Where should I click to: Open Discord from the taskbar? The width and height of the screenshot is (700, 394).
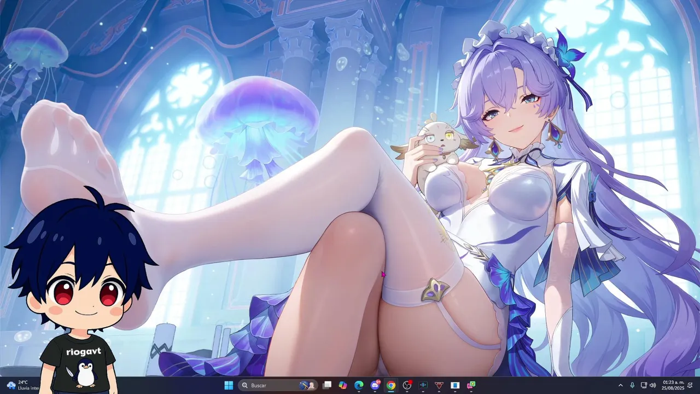click(x=375, y=385)
